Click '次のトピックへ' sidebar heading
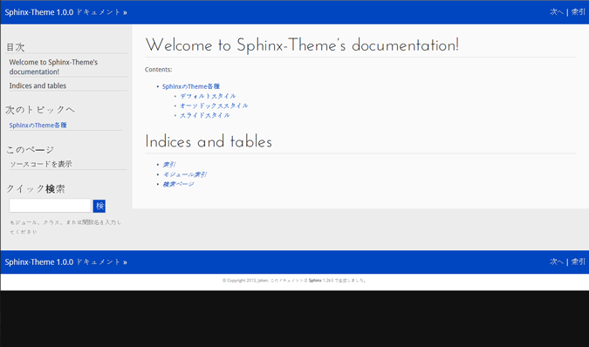This screenshot has height=347, width=589. pyautogui.click(x=40, y=110)
